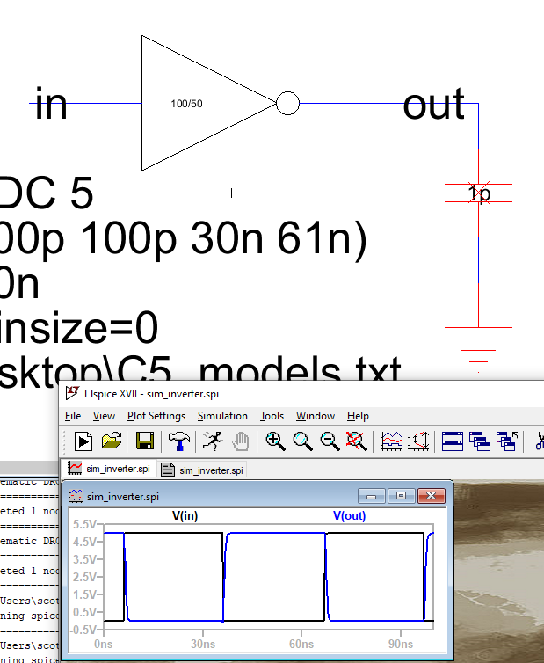Click the autorange waveform icon
Screen dimensions: 544x663
point(392,441)
